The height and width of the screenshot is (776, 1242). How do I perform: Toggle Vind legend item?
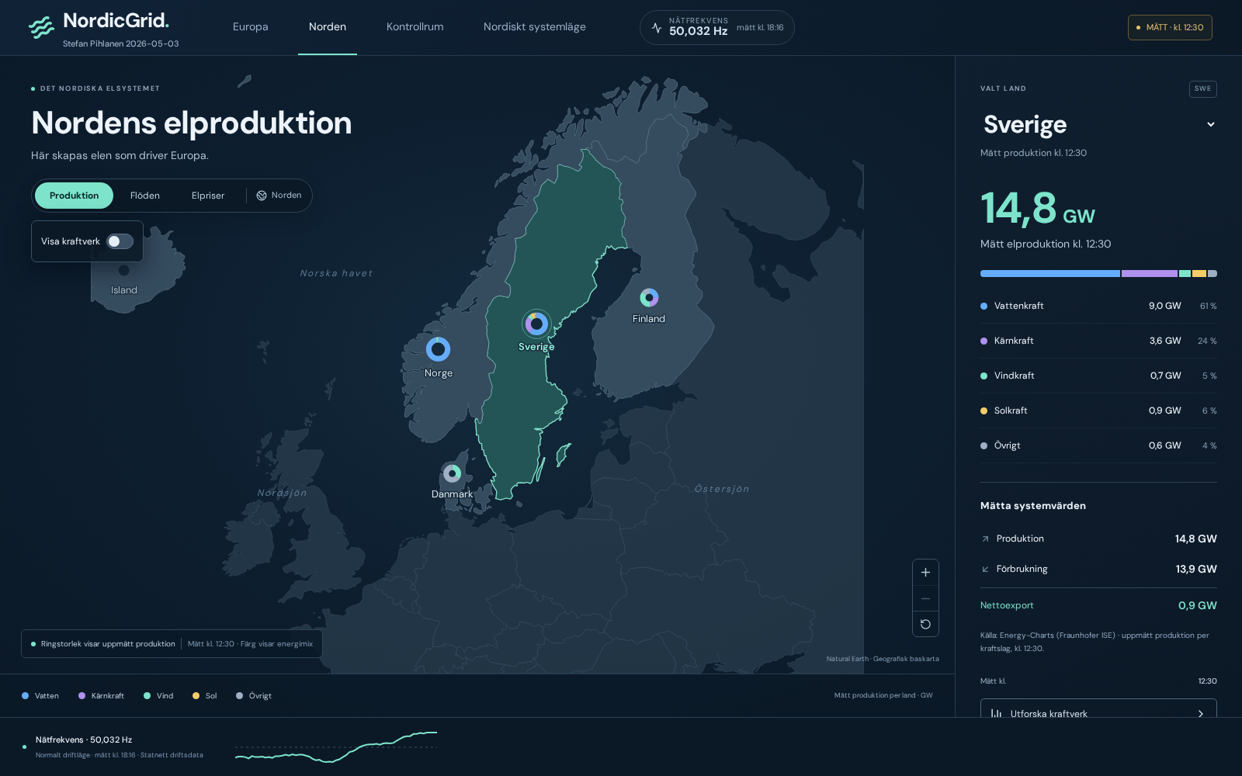(x=158, y=696)
